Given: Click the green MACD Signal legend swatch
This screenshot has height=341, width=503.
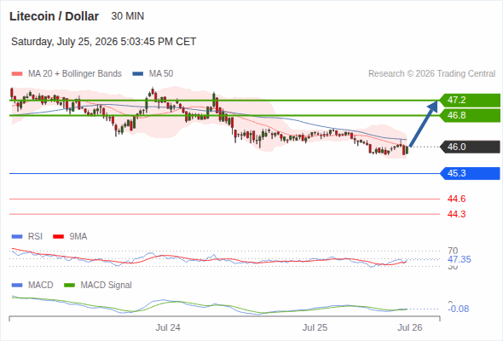Looking at the screenshot, I should [x=69, y=286].
